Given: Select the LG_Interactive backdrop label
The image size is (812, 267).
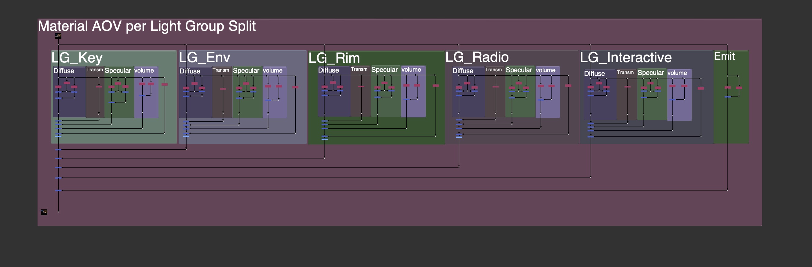Looking at the screenshot, I should (x=626, y=58).
